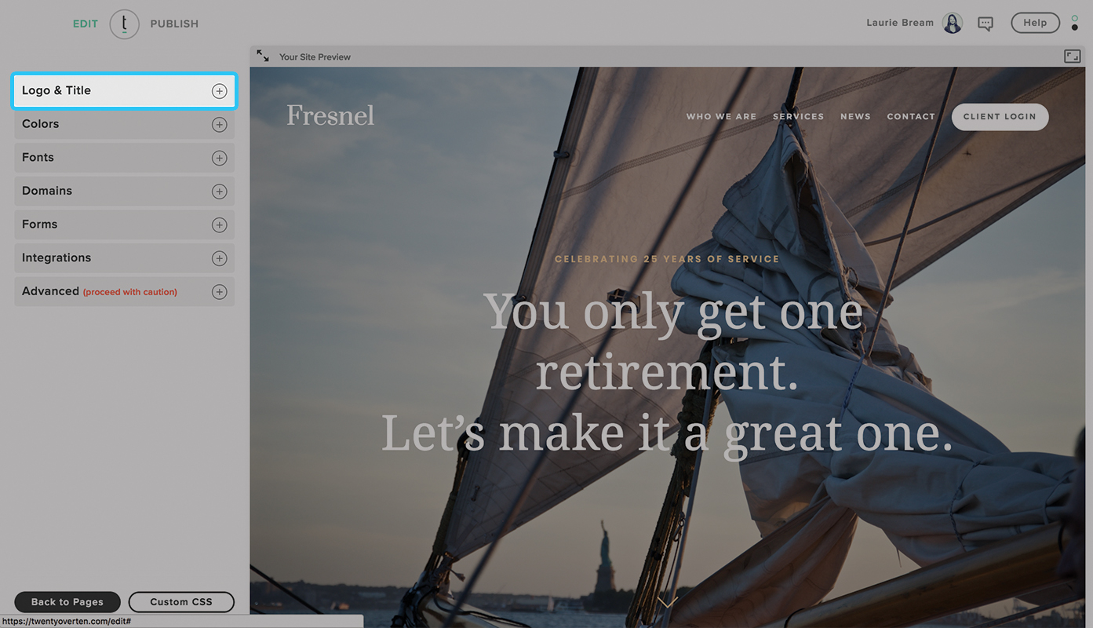Viewport: 1093px width, 628px height.
Task: Expand the Domains settings section
Action: [124, 192]
